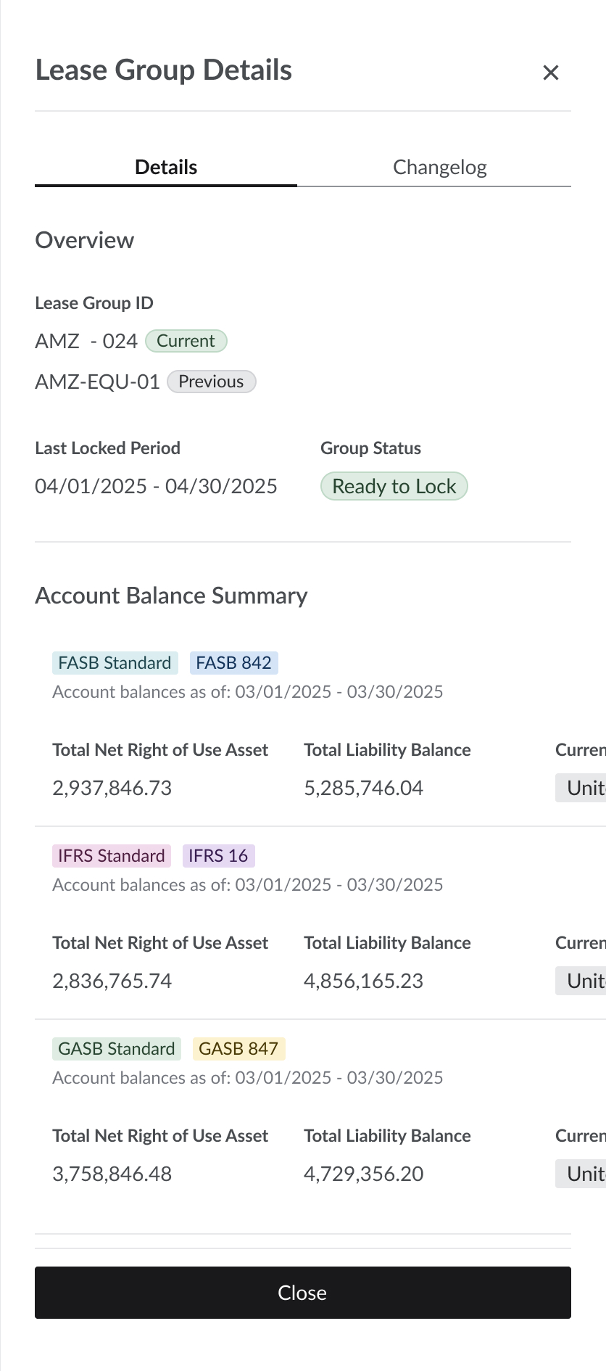Click the FASB 842 tag

pyautogui.click(x=234, y=663)
